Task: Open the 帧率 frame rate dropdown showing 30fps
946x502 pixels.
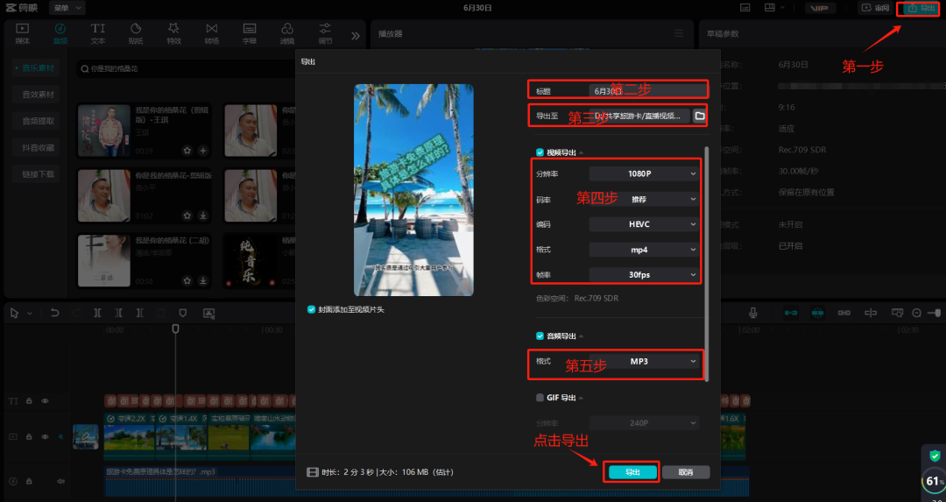Action: tap(644, 274)
